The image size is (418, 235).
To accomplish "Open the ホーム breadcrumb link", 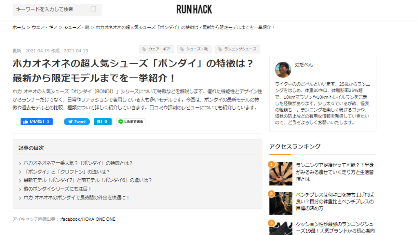I will pos(19,27).
